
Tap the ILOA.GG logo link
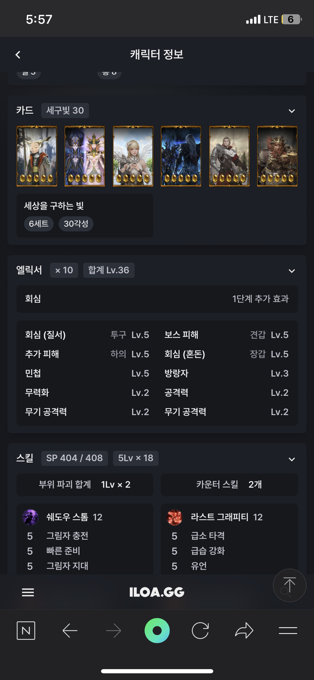pos(157,592)
